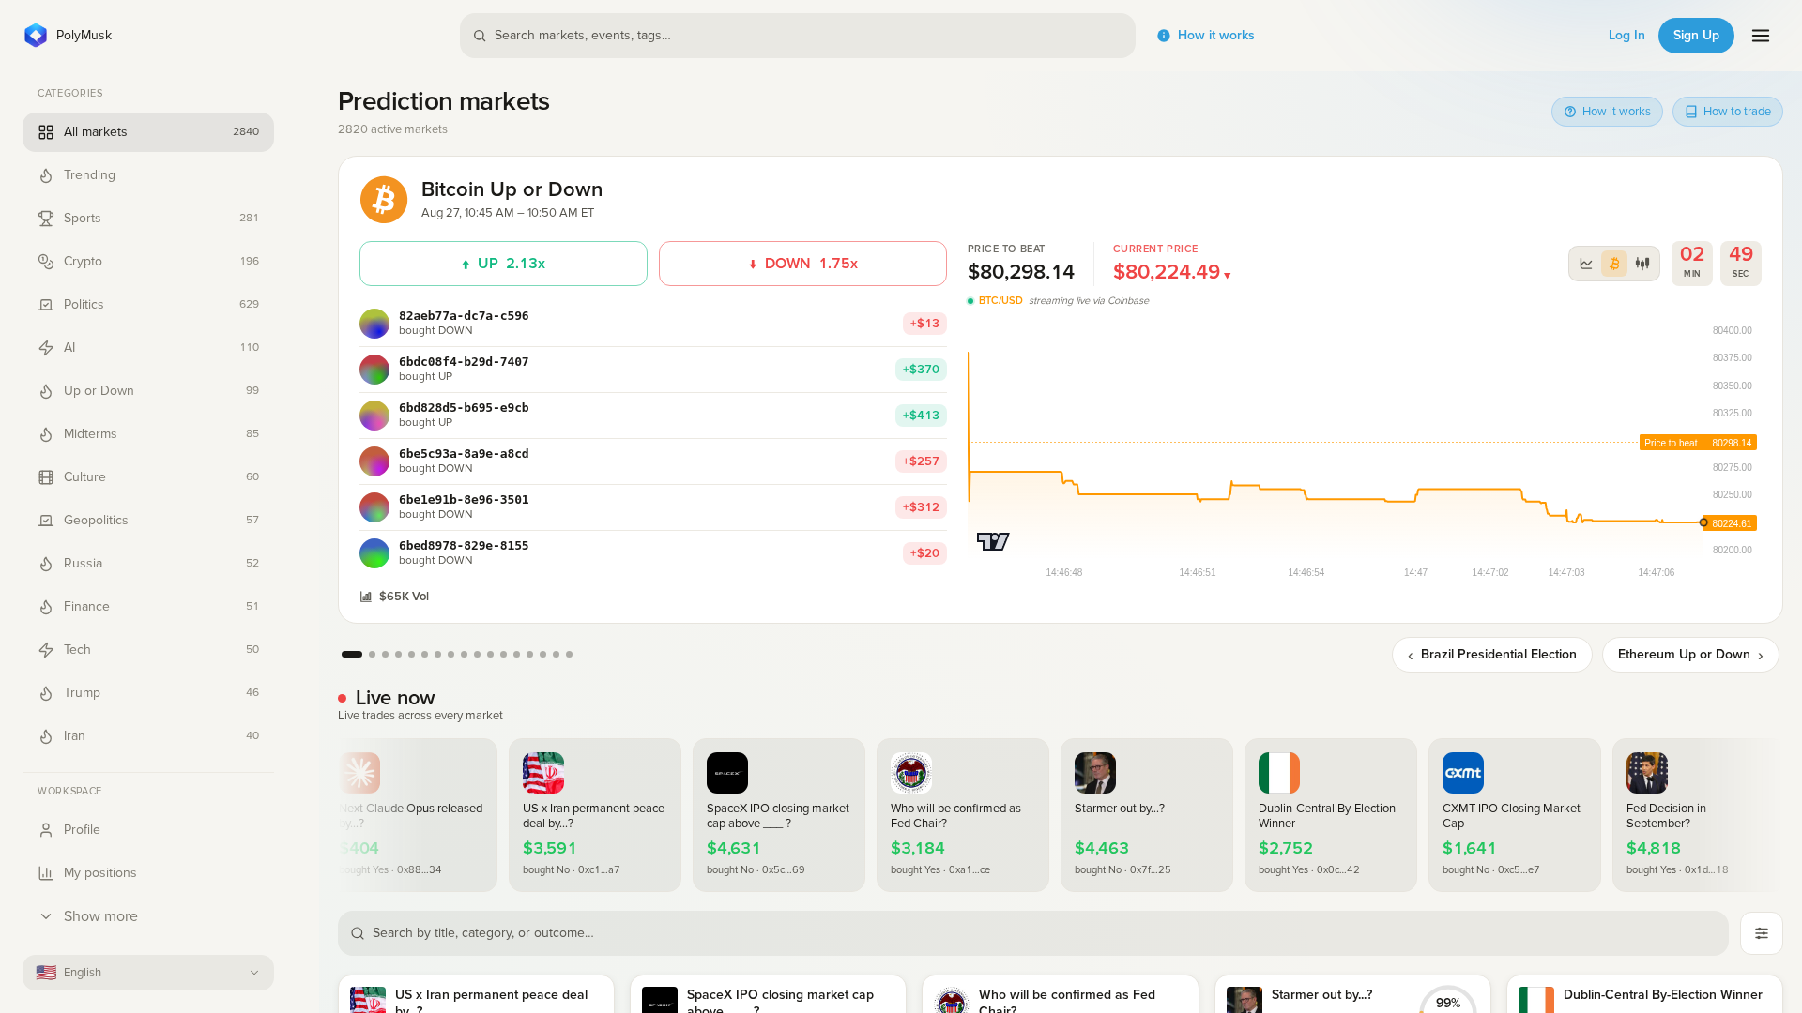Click the Finance flame icon
This screenshot has height=1013, width=1802.
point(46,607)
